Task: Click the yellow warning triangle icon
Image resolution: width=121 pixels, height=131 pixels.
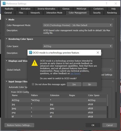Action: pos(35,63)
